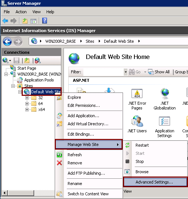
Task: Expand the 32 folder node
Action: pyautogui.click(x=27, y=98)
